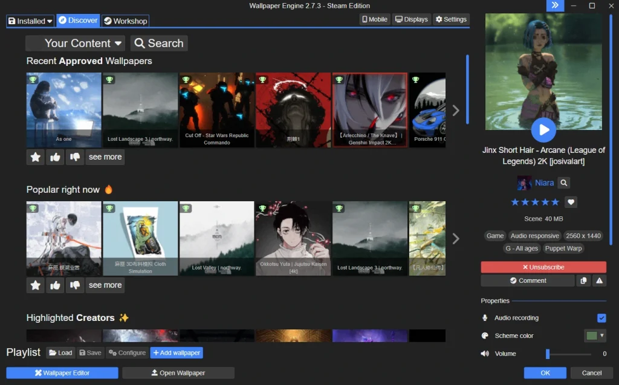Image resolution: width=619 pixels, height=385 pixels.
Task: Click the G - All ages tag
Action: (522, 248)
